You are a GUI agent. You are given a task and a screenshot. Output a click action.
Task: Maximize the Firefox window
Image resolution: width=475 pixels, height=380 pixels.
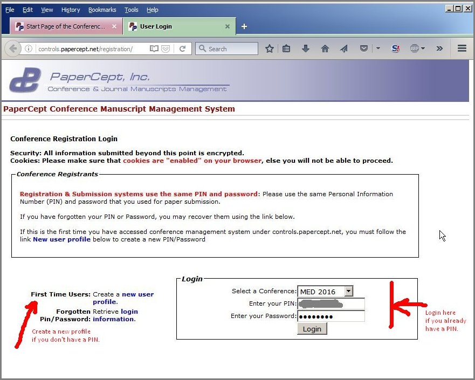tap(458, 9)
